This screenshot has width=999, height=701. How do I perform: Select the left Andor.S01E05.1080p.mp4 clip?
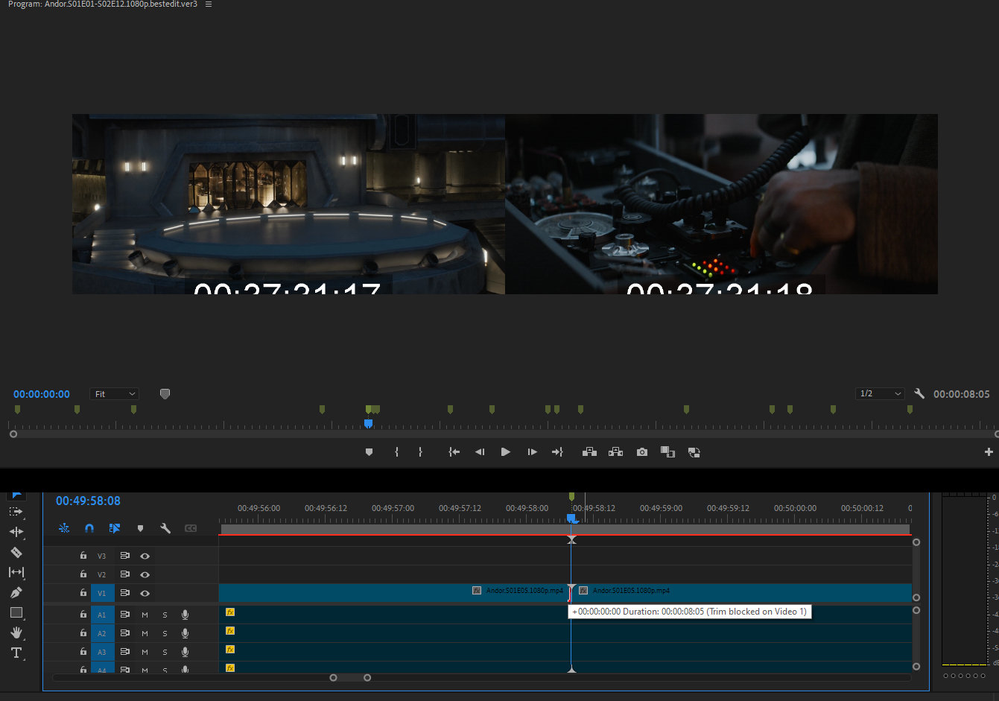(x=395, y=593)
